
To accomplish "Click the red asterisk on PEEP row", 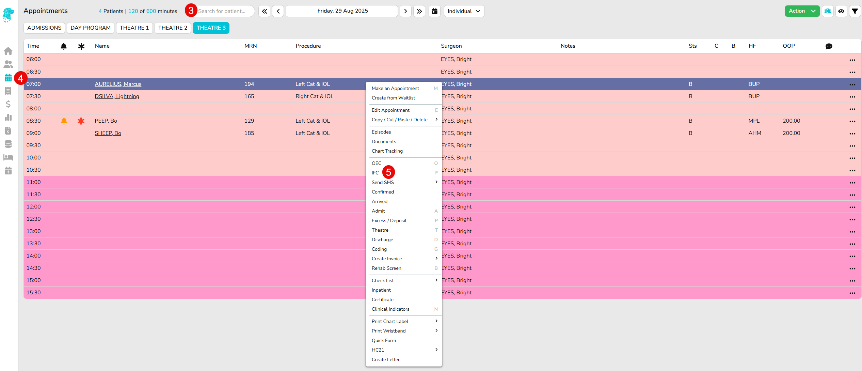I will click(x=81, y=121).
